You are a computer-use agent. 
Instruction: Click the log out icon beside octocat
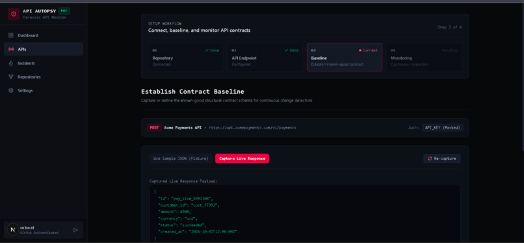point(75,230)
